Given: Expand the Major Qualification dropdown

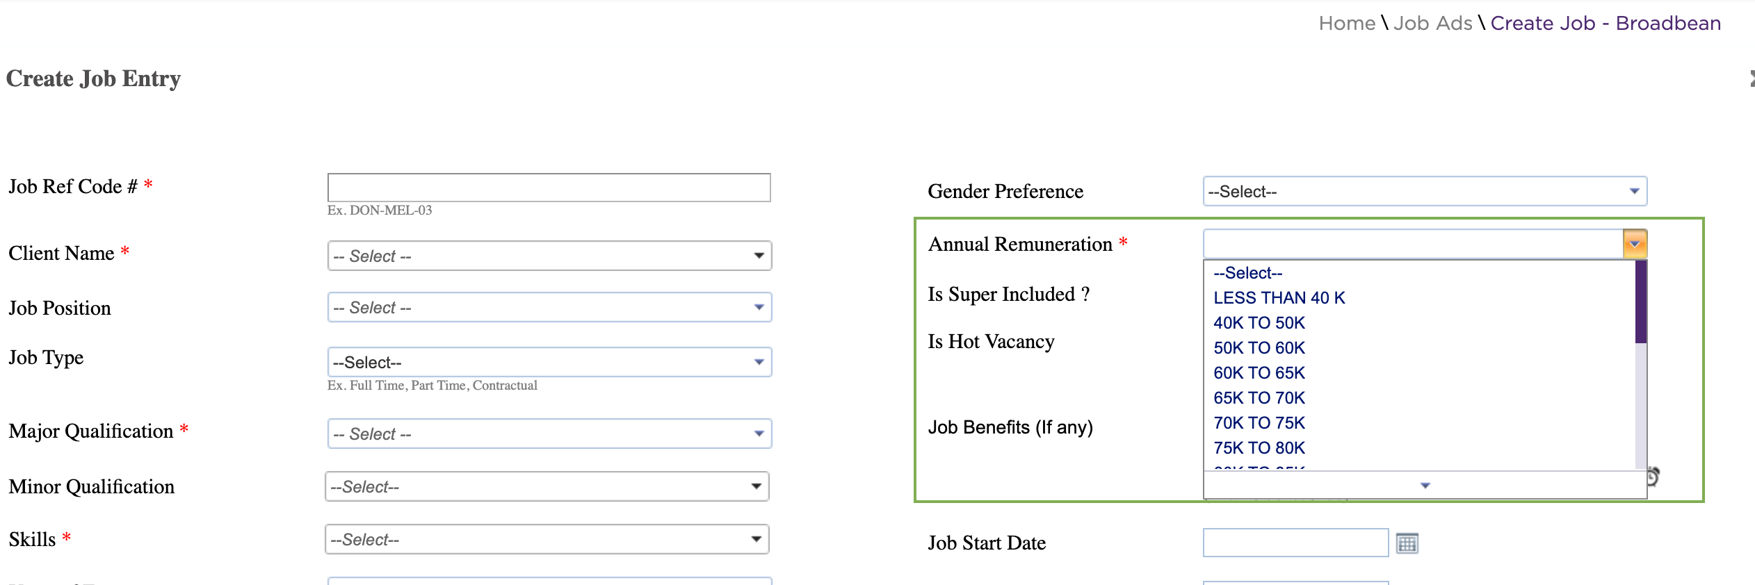Looking at the screenshot, I should point(549,434).
